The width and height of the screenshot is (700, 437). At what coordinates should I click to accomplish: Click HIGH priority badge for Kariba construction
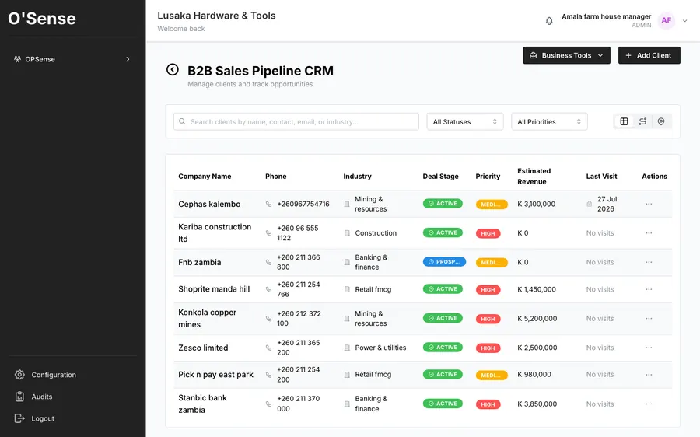(x=488, y=233)
